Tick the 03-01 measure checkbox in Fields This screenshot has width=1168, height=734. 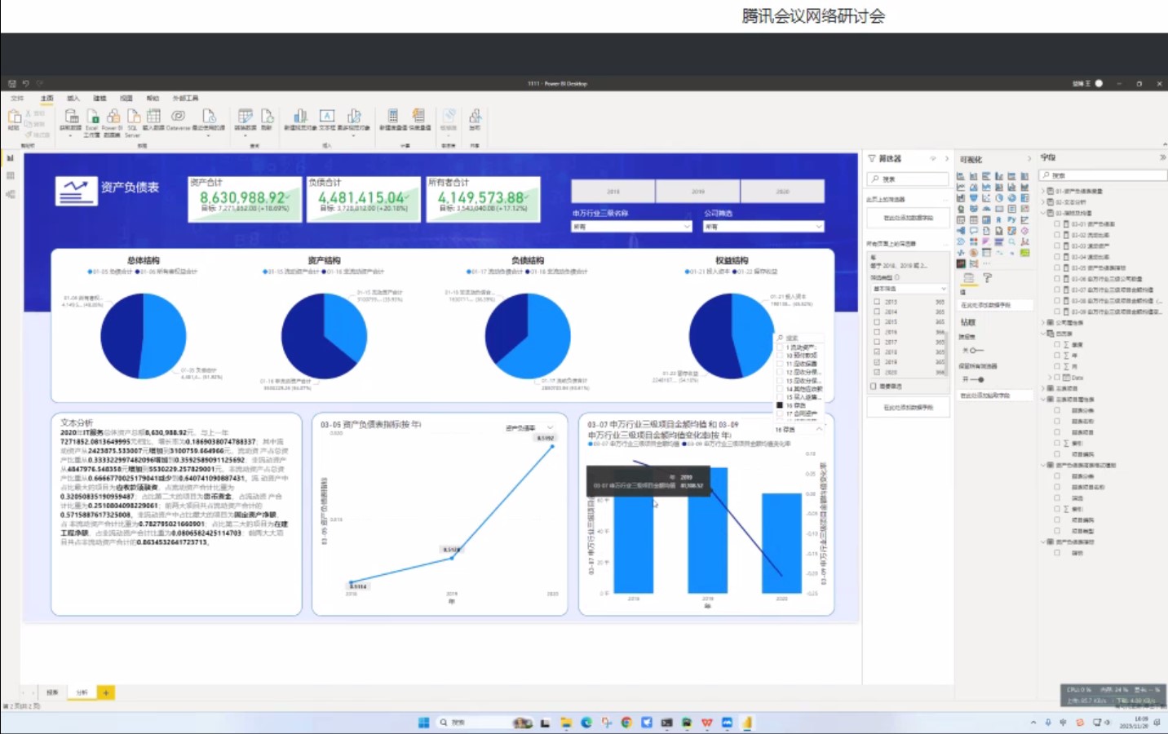[x=1057, y=223]
